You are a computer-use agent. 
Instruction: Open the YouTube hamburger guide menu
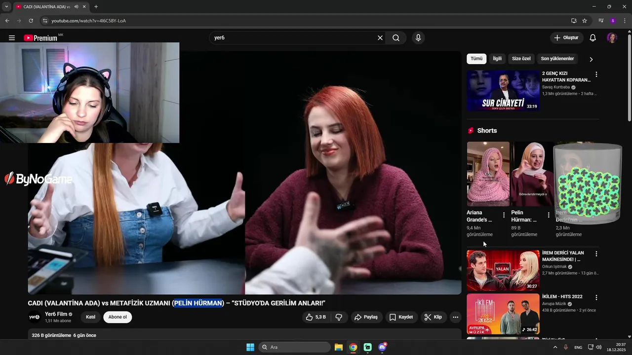point(12,38)
